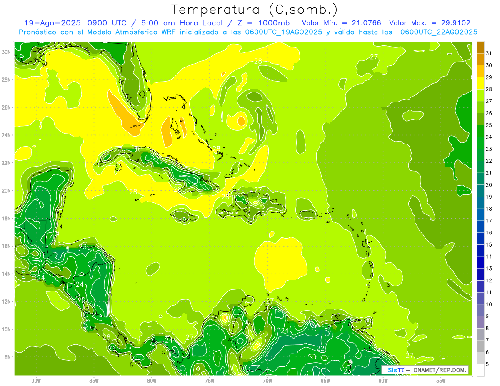Select the "Valor Min. = 21.0766" value
Viewport: 500px width, 386px height.
[x=341, y=23]
